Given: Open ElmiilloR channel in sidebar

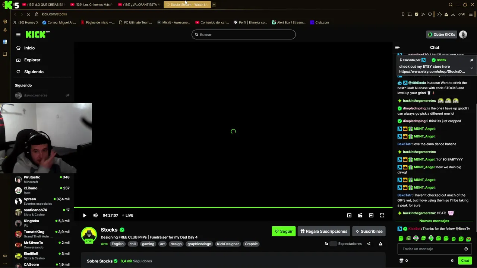Looking at the screenshot, I should [42, 256].
